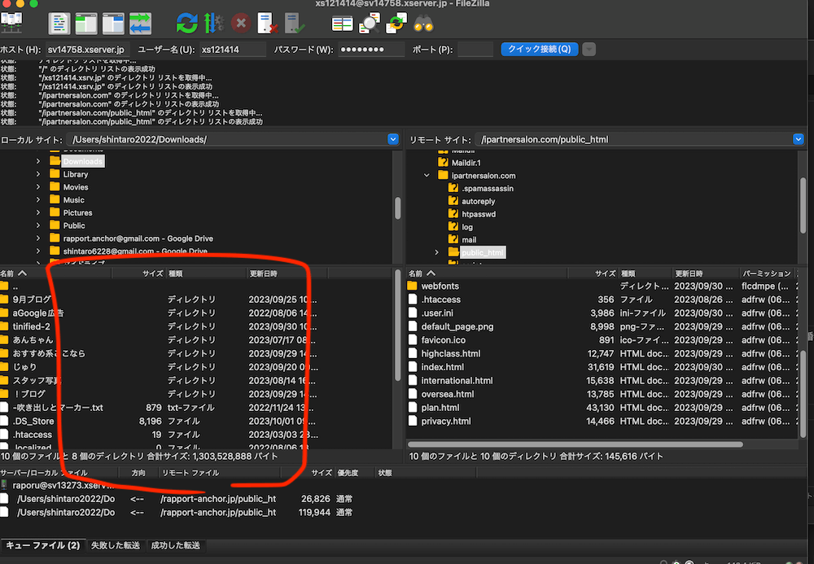This screenshot has width=814, height=564.
Task: Click the remote file list horizontal scrollbar
Action: [x=575, y=444]
